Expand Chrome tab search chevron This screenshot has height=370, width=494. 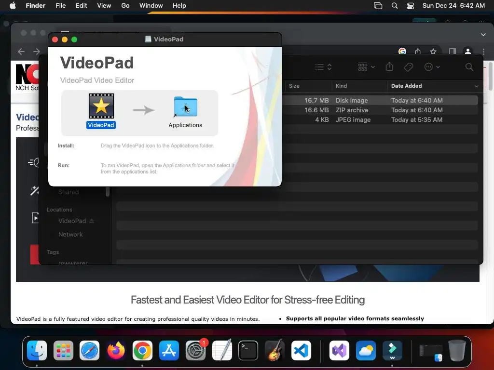pos(483,35)
